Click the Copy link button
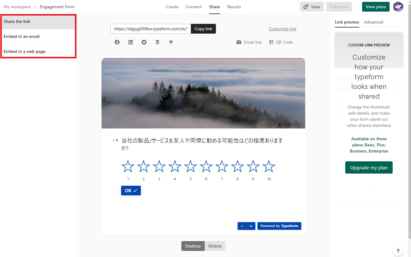The width and height of the screenshot is (411, 257). coord(203,29)
